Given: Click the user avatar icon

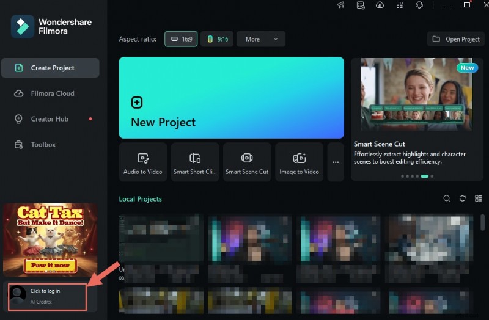Looking at the screenshot, I should coord(18,296).
